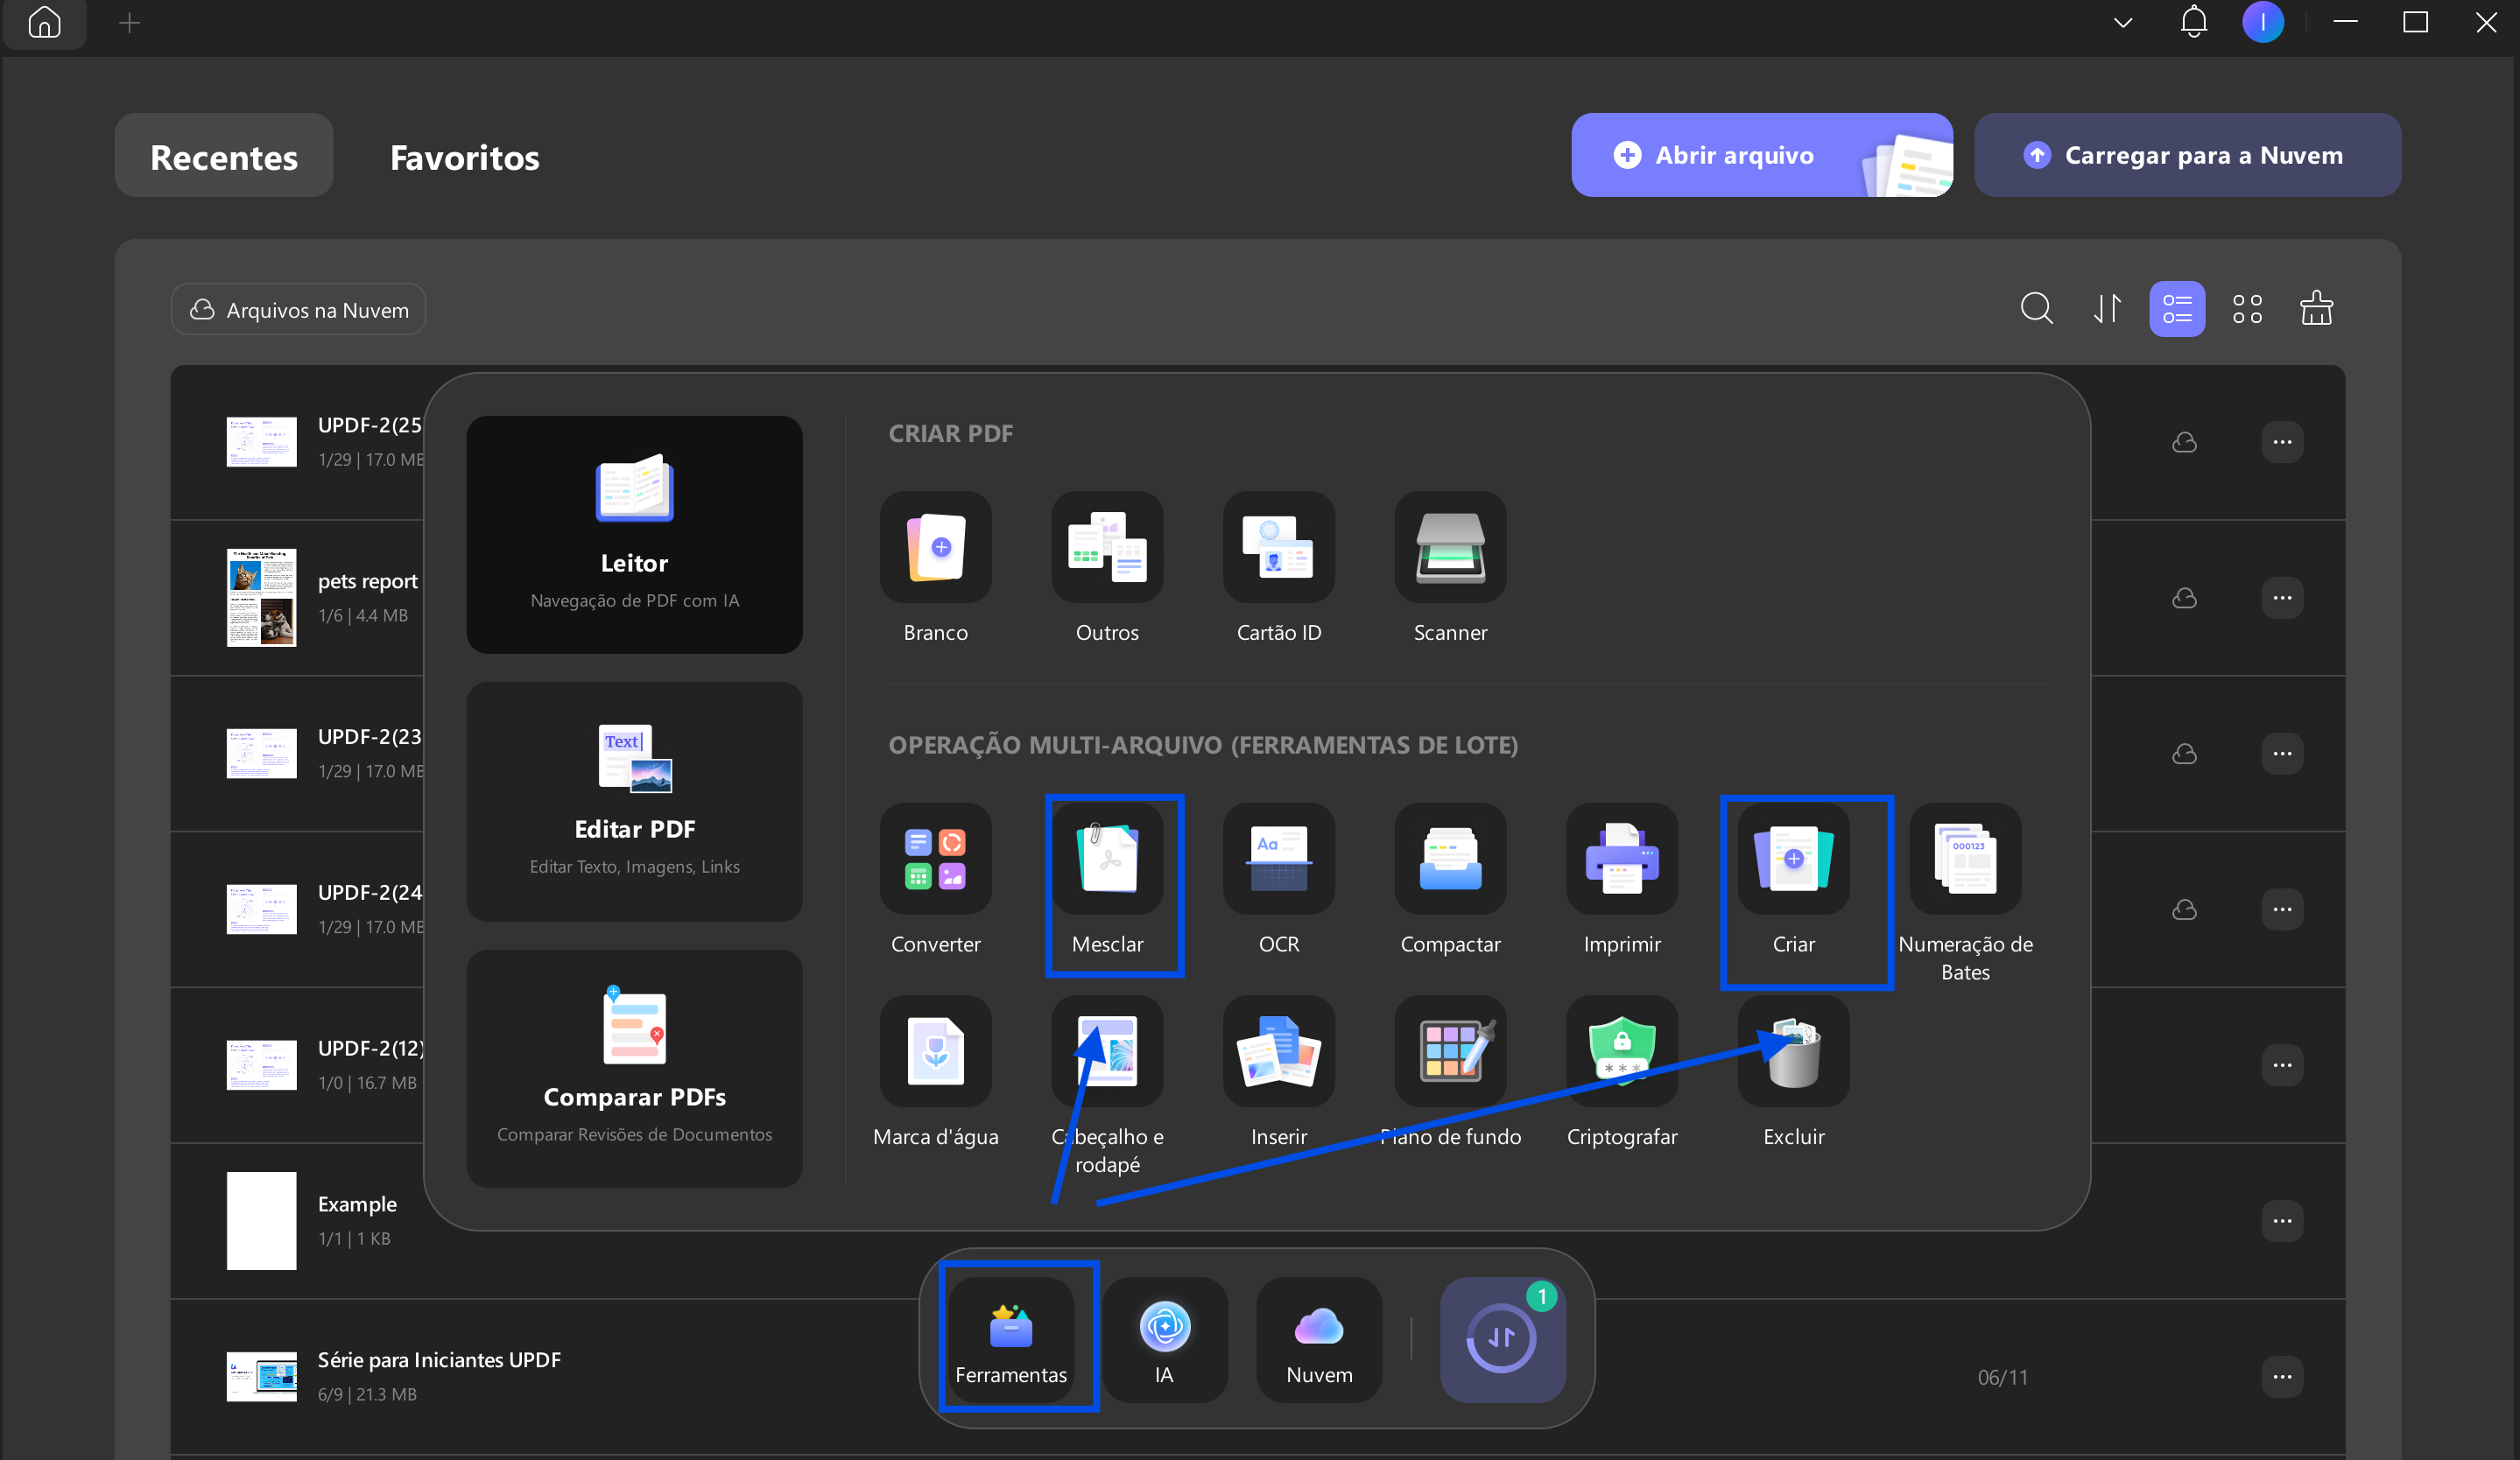Open the sort order options
The width and height of the screenshot is (2520, 1460).
click(2107, 309)
